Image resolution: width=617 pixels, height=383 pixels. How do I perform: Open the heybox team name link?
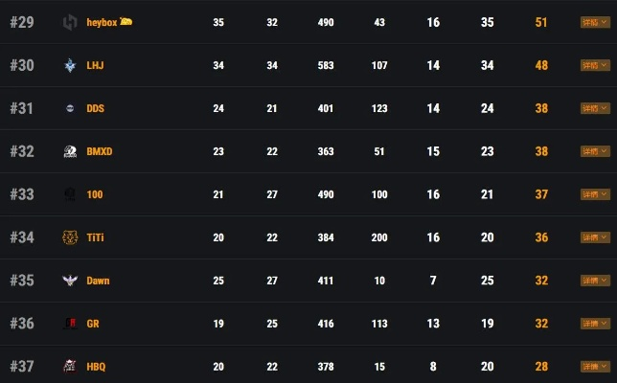pyautogui.click(x=102, y=22)
